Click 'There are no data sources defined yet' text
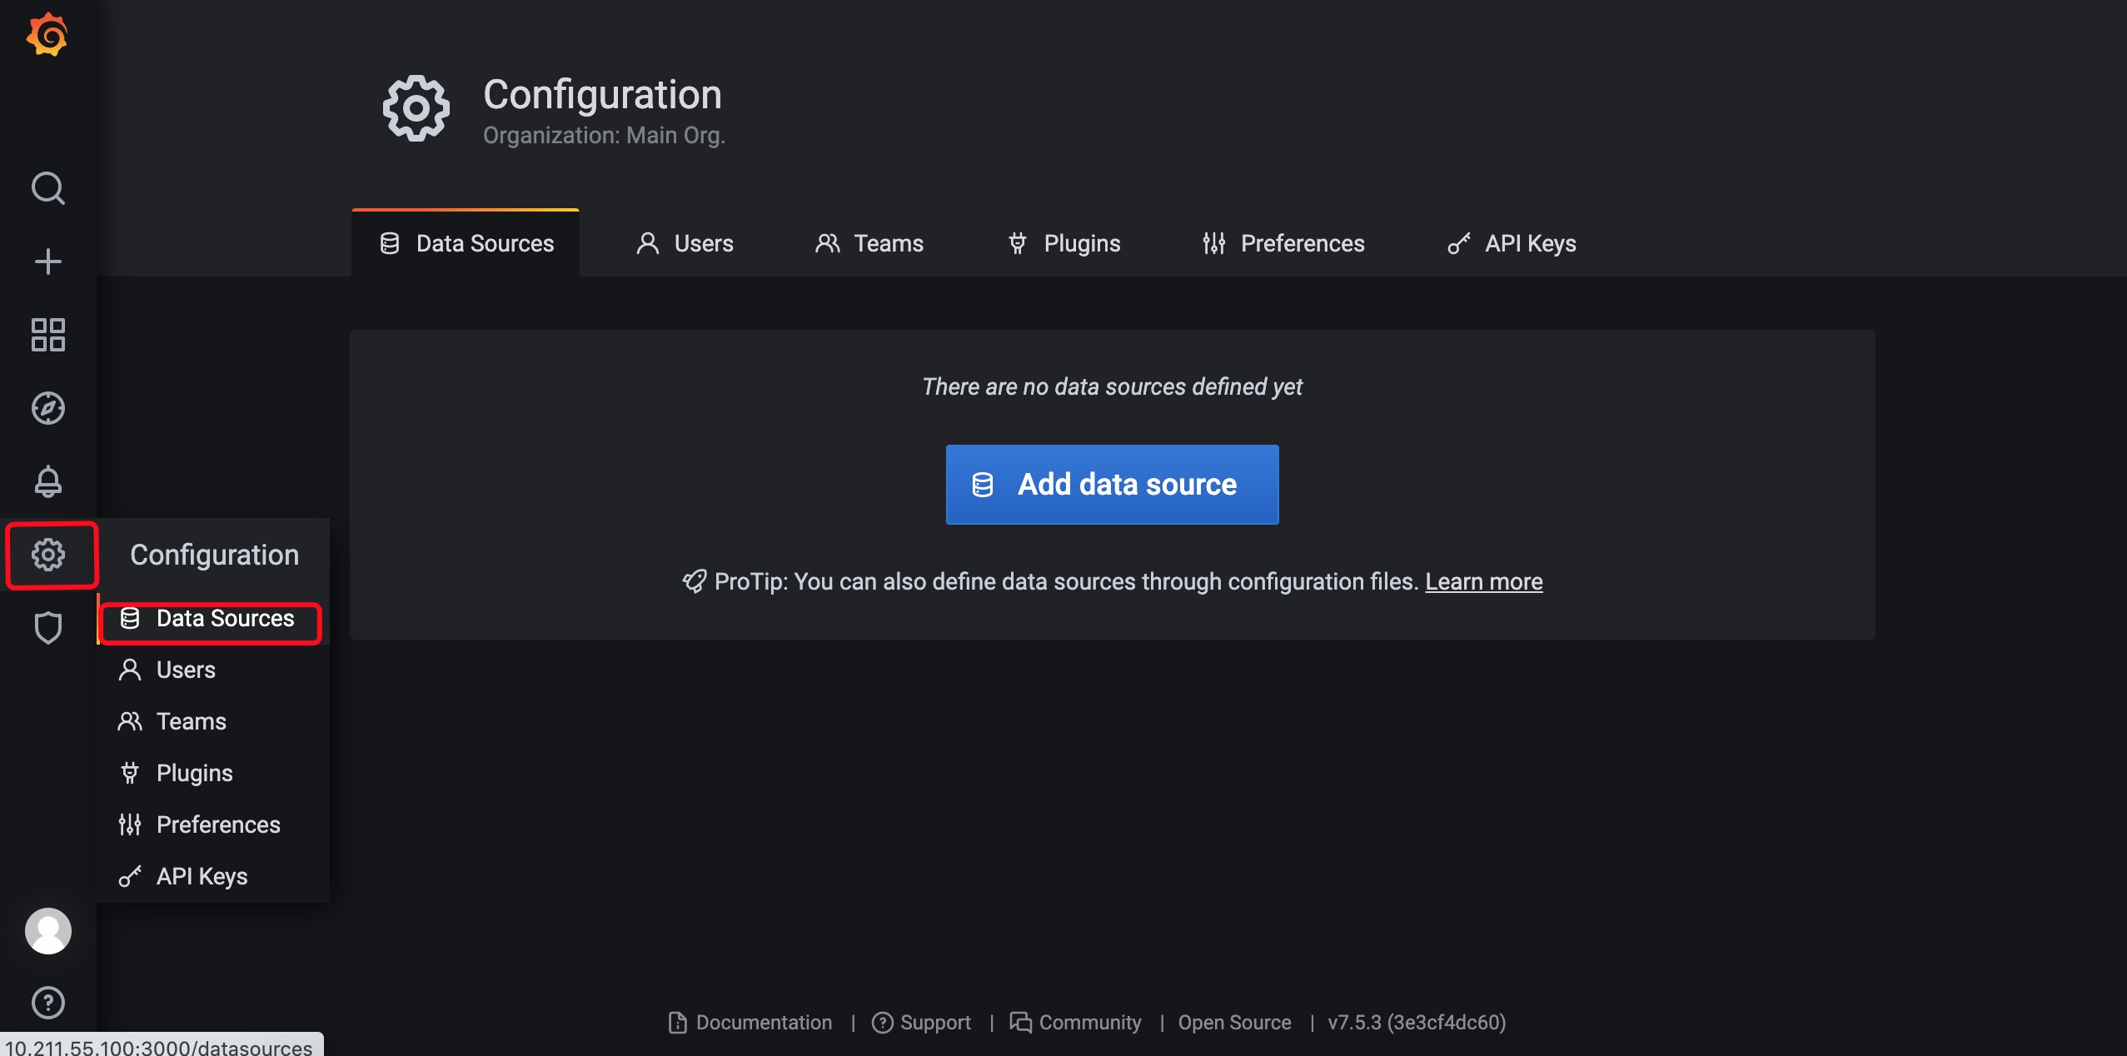2127x1056 pixels. point(1112,386)
